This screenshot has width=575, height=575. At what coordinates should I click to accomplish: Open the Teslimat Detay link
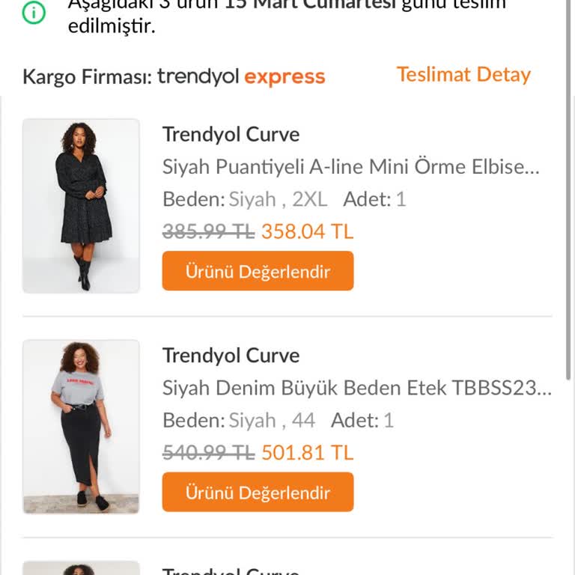pos(463,75)
